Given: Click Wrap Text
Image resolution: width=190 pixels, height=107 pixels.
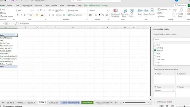Looking at the screenshot, I should pyautogui.click(x=73, y=11).
